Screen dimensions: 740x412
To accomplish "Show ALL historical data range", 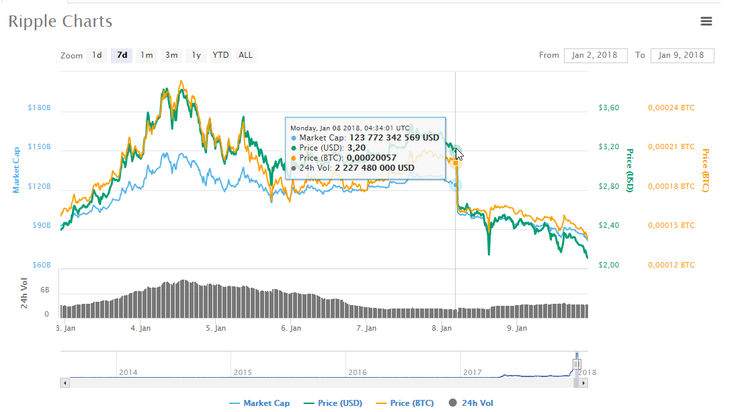I will pyautogui.click(x=245, y=55).
